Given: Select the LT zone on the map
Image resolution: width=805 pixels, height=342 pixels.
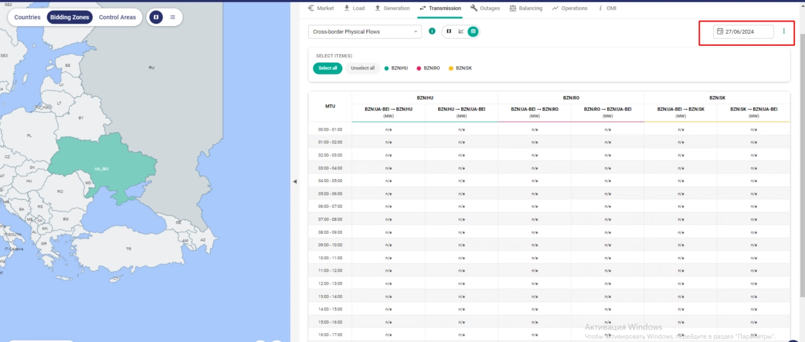Looking at the screenshot, I should [59, 103].
